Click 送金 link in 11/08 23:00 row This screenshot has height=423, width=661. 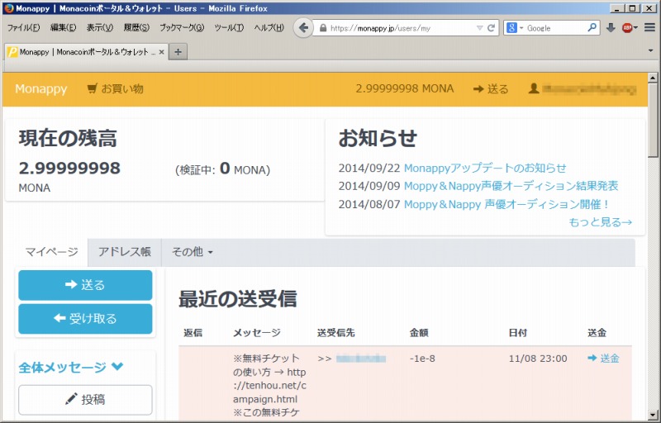tap(603, 358)
